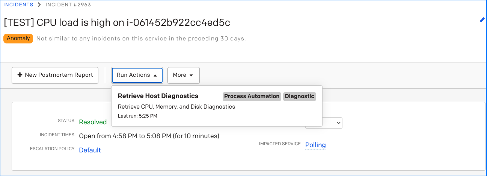This screenshot has width=487, height=176.
Task: Open the partially hidden select box above Impacted Service
Action: pos(324,123)
